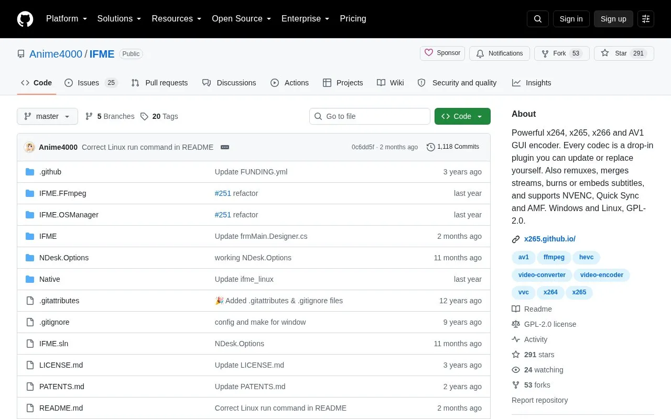The width and height of the screenshot is (671, 419).
Task: Open the 20 Tags link
Action: tap(159, 116)
